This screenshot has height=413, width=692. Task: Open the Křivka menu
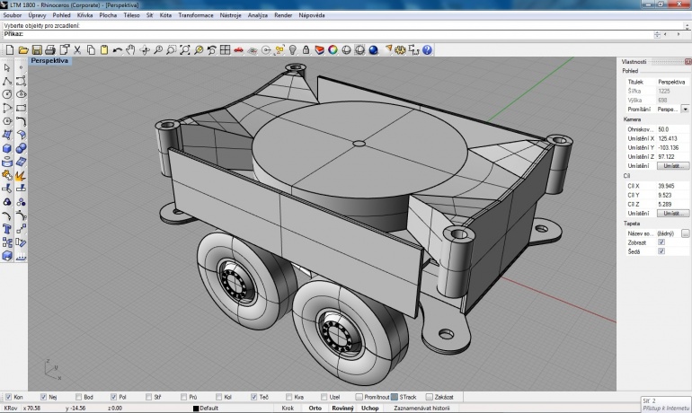[x=84, y=15]
